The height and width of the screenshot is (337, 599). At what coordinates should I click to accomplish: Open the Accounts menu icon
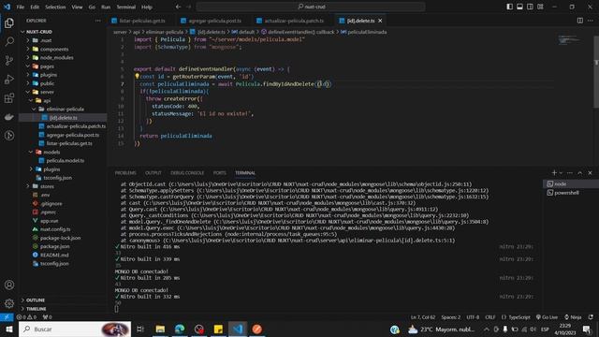tap(9, 285)
